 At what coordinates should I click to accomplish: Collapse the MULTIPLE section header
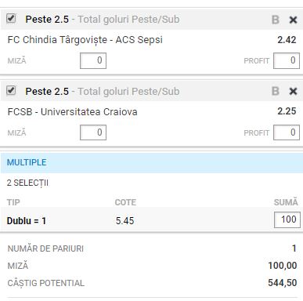tap(151, 163)
